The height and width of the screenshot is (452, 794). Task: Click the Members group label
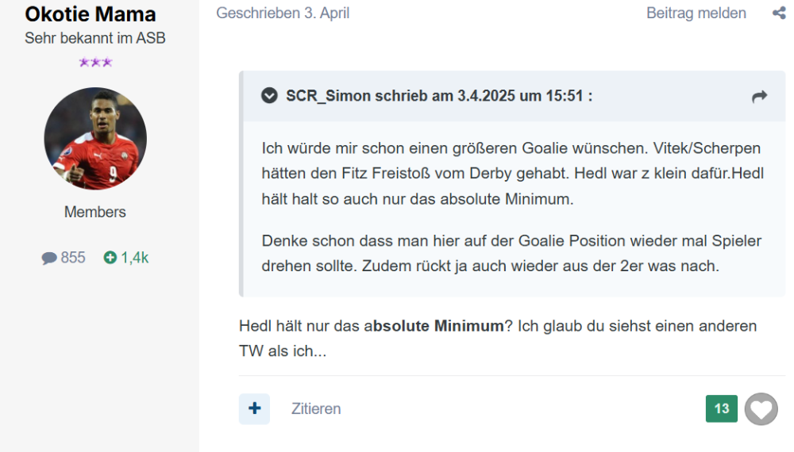pos(95,212)
